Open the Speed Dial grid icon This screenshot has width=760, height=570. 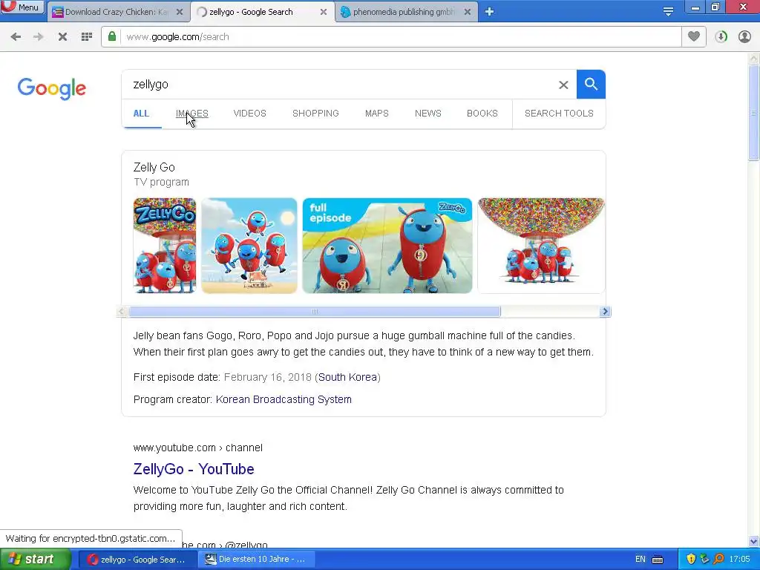tap(87, 37)
